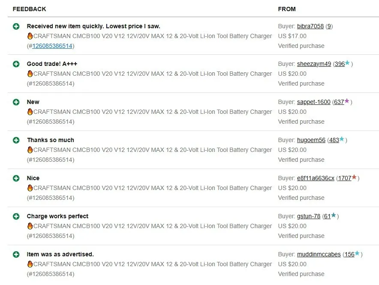This screenshot has height=285, width=379.
Task: Click flame icon in bibra7058's feedback item title
Action: coord(30,36)
